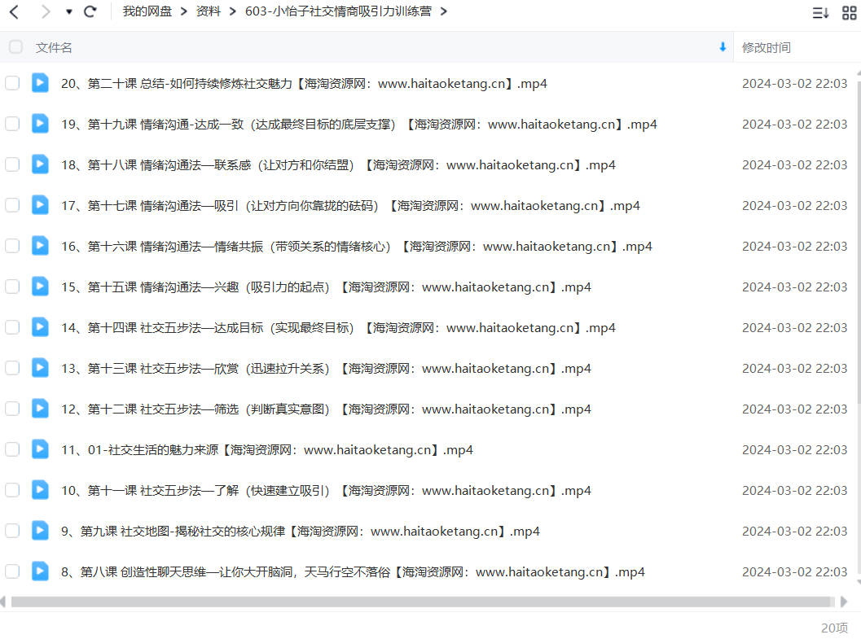Check the box for file 20、第二十课
861x639 pixels.
coord(12,83)
